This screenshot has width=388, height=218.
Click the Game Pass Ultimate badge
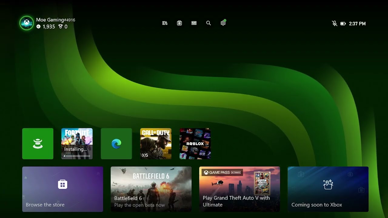click(222, 173)
